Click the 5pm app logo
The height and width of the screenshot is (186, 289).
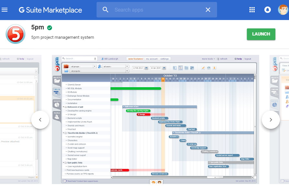point(15,34)
